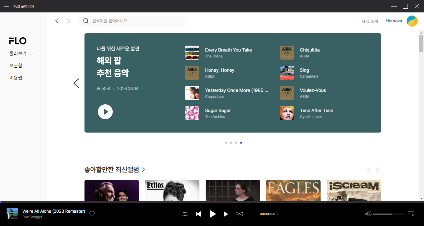Select song Every Breath You Take
This screenshot has height=226, width=424.
[229, 50]
